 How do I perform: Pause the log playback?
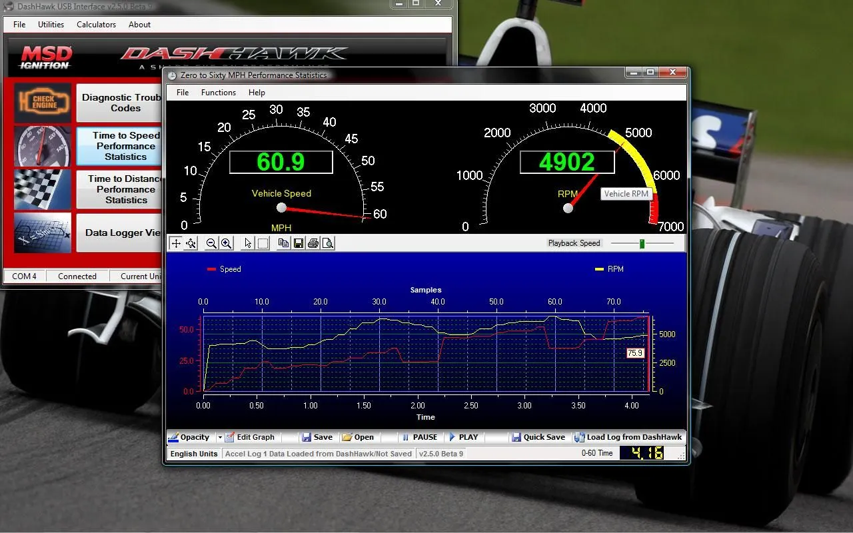tap(419, 438)
